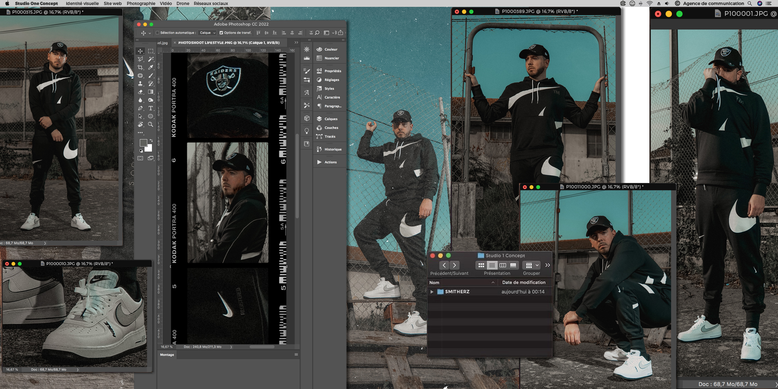Switch Finder to column view

click(x=502, y=265)
